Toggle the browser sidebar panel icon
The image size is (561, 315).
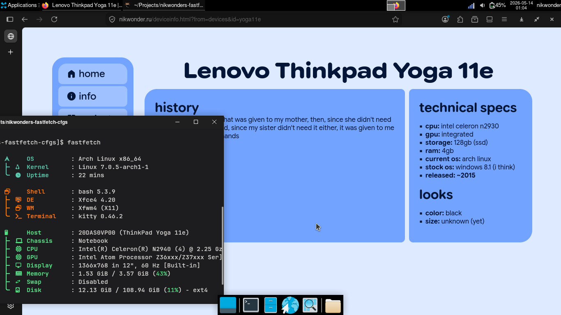coord(10,19)
